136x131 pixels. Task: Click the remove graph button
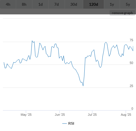pos(122,13)
